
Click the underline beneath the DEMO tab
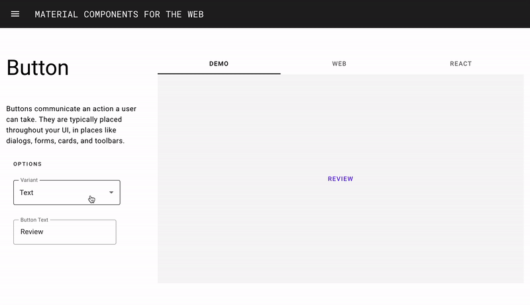coord(219,73)
